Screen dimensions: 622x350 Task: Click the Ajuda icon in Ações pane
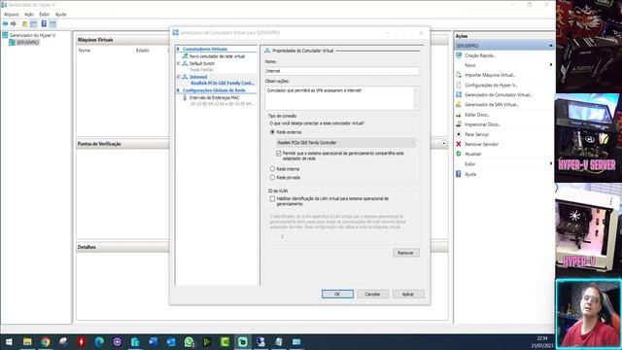[x=459, y=174]
